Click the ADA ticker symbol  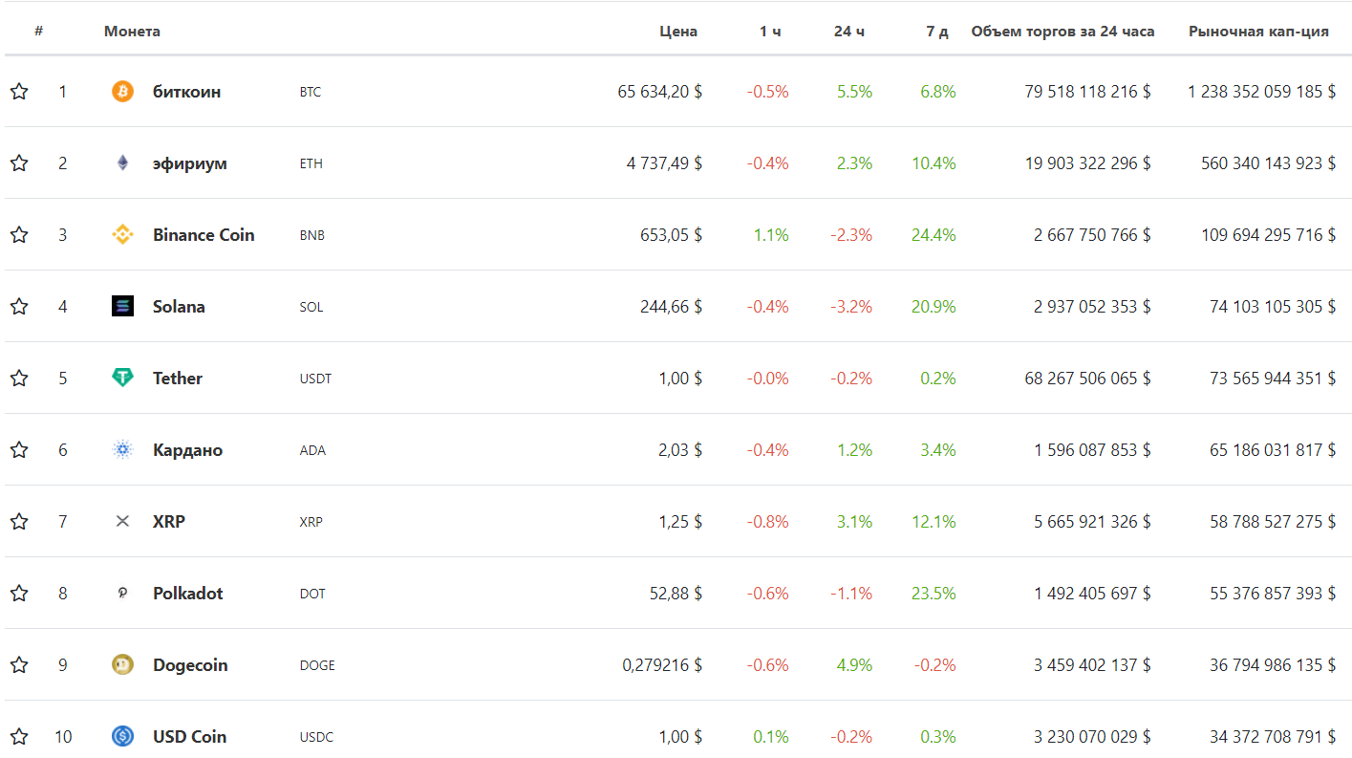[x=312, y=451]
